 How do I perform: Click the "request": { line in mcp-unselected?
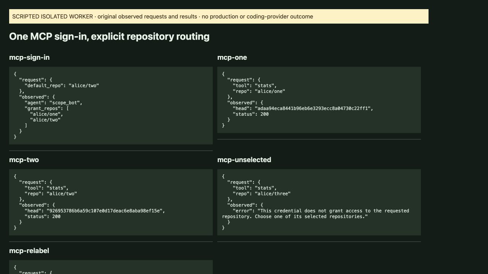click(244, 182)
